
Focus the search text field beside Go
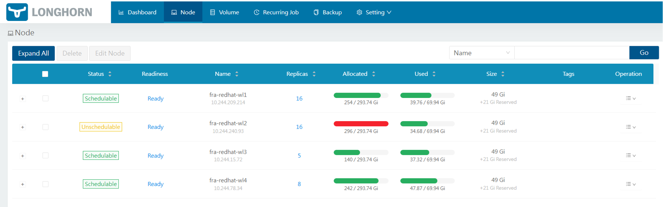[571, 53]
